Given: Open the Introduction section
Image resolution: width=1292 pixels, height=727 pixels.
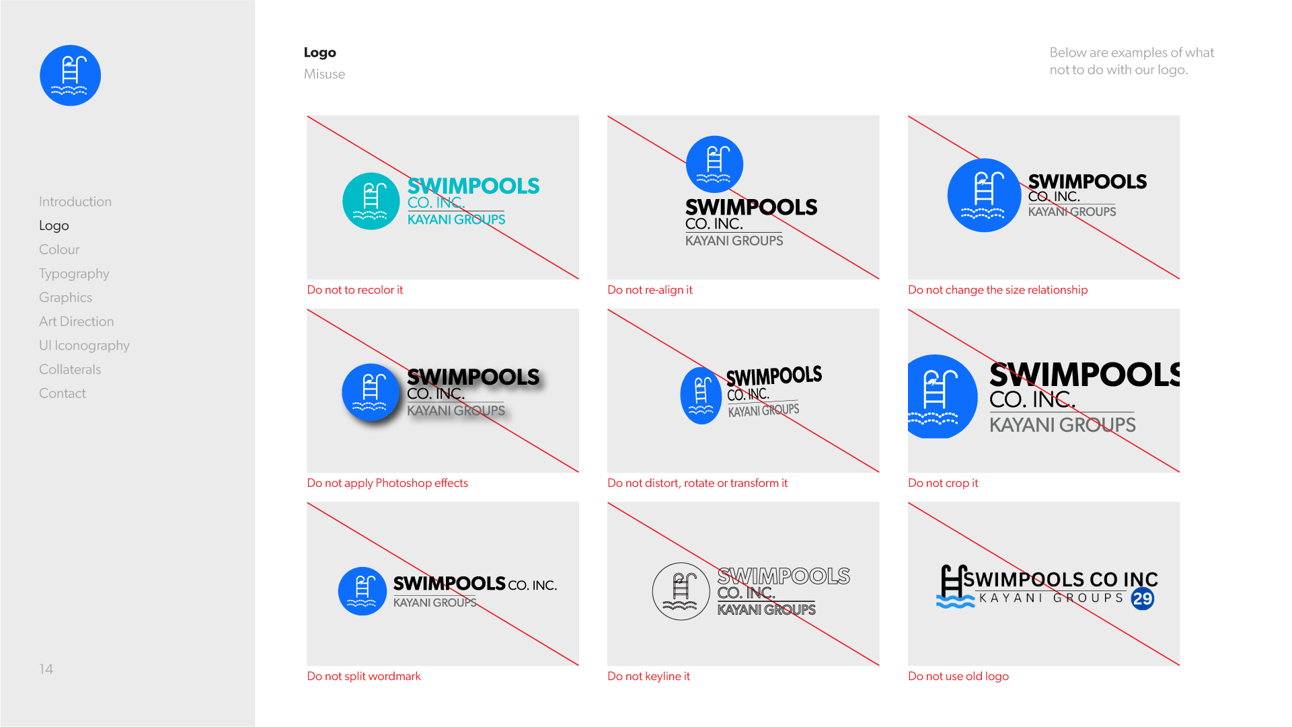Looking at the screenshot, I should [x=75, y=202].
